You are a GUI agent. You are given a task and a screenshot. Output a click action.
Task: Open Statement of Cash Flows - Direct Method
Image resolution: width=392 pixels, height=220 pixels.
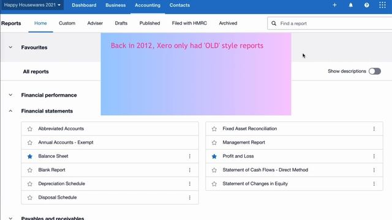(x=265, y=170)
